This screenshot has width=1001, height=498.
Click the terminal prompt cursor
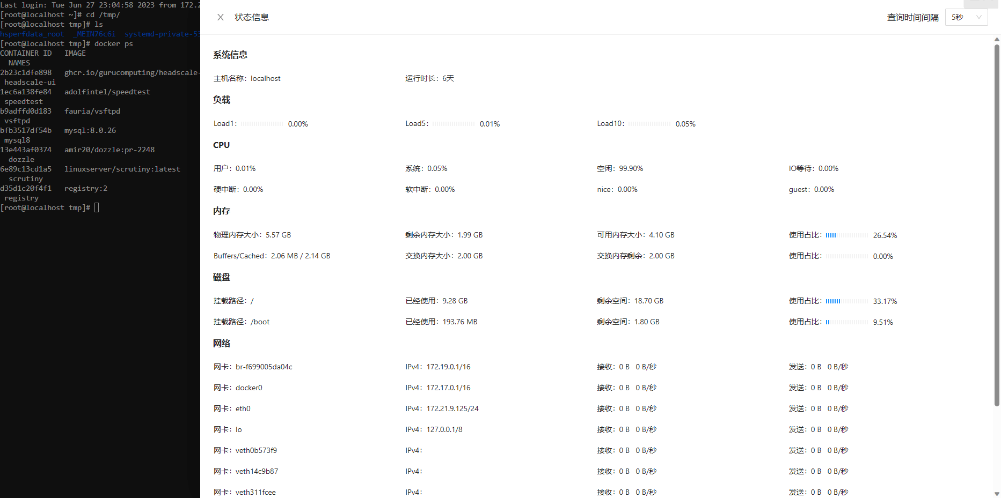[x=97, y=207]
